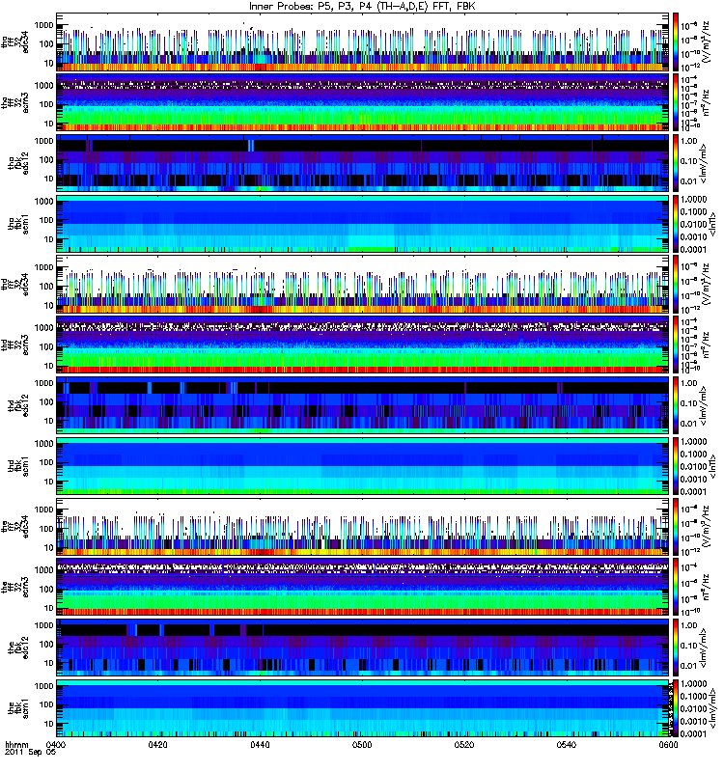This screenshot has width=724, height=772.
Task: Select the the fff 32 scm3 spectrogram panel
Action: click(363, 588)
